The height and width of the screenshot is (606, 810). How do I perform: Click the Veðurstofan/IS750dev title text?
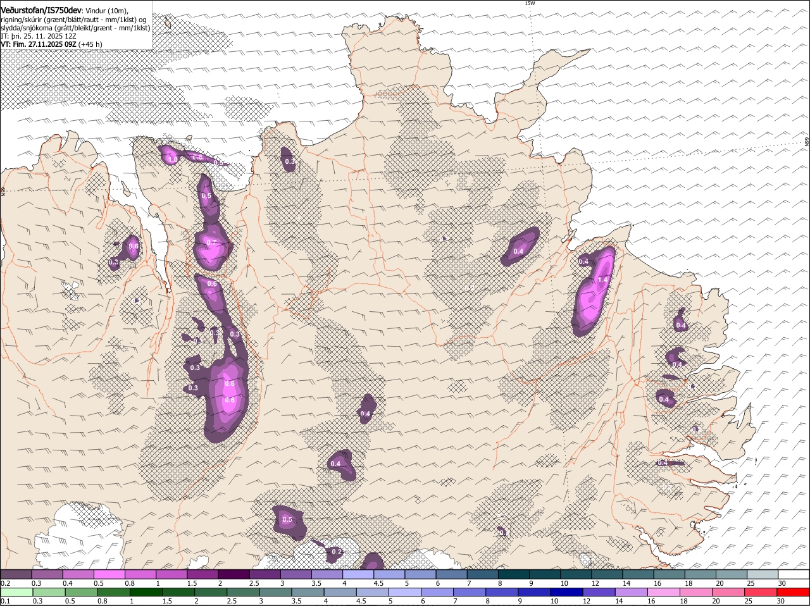[x=41, y=10]
